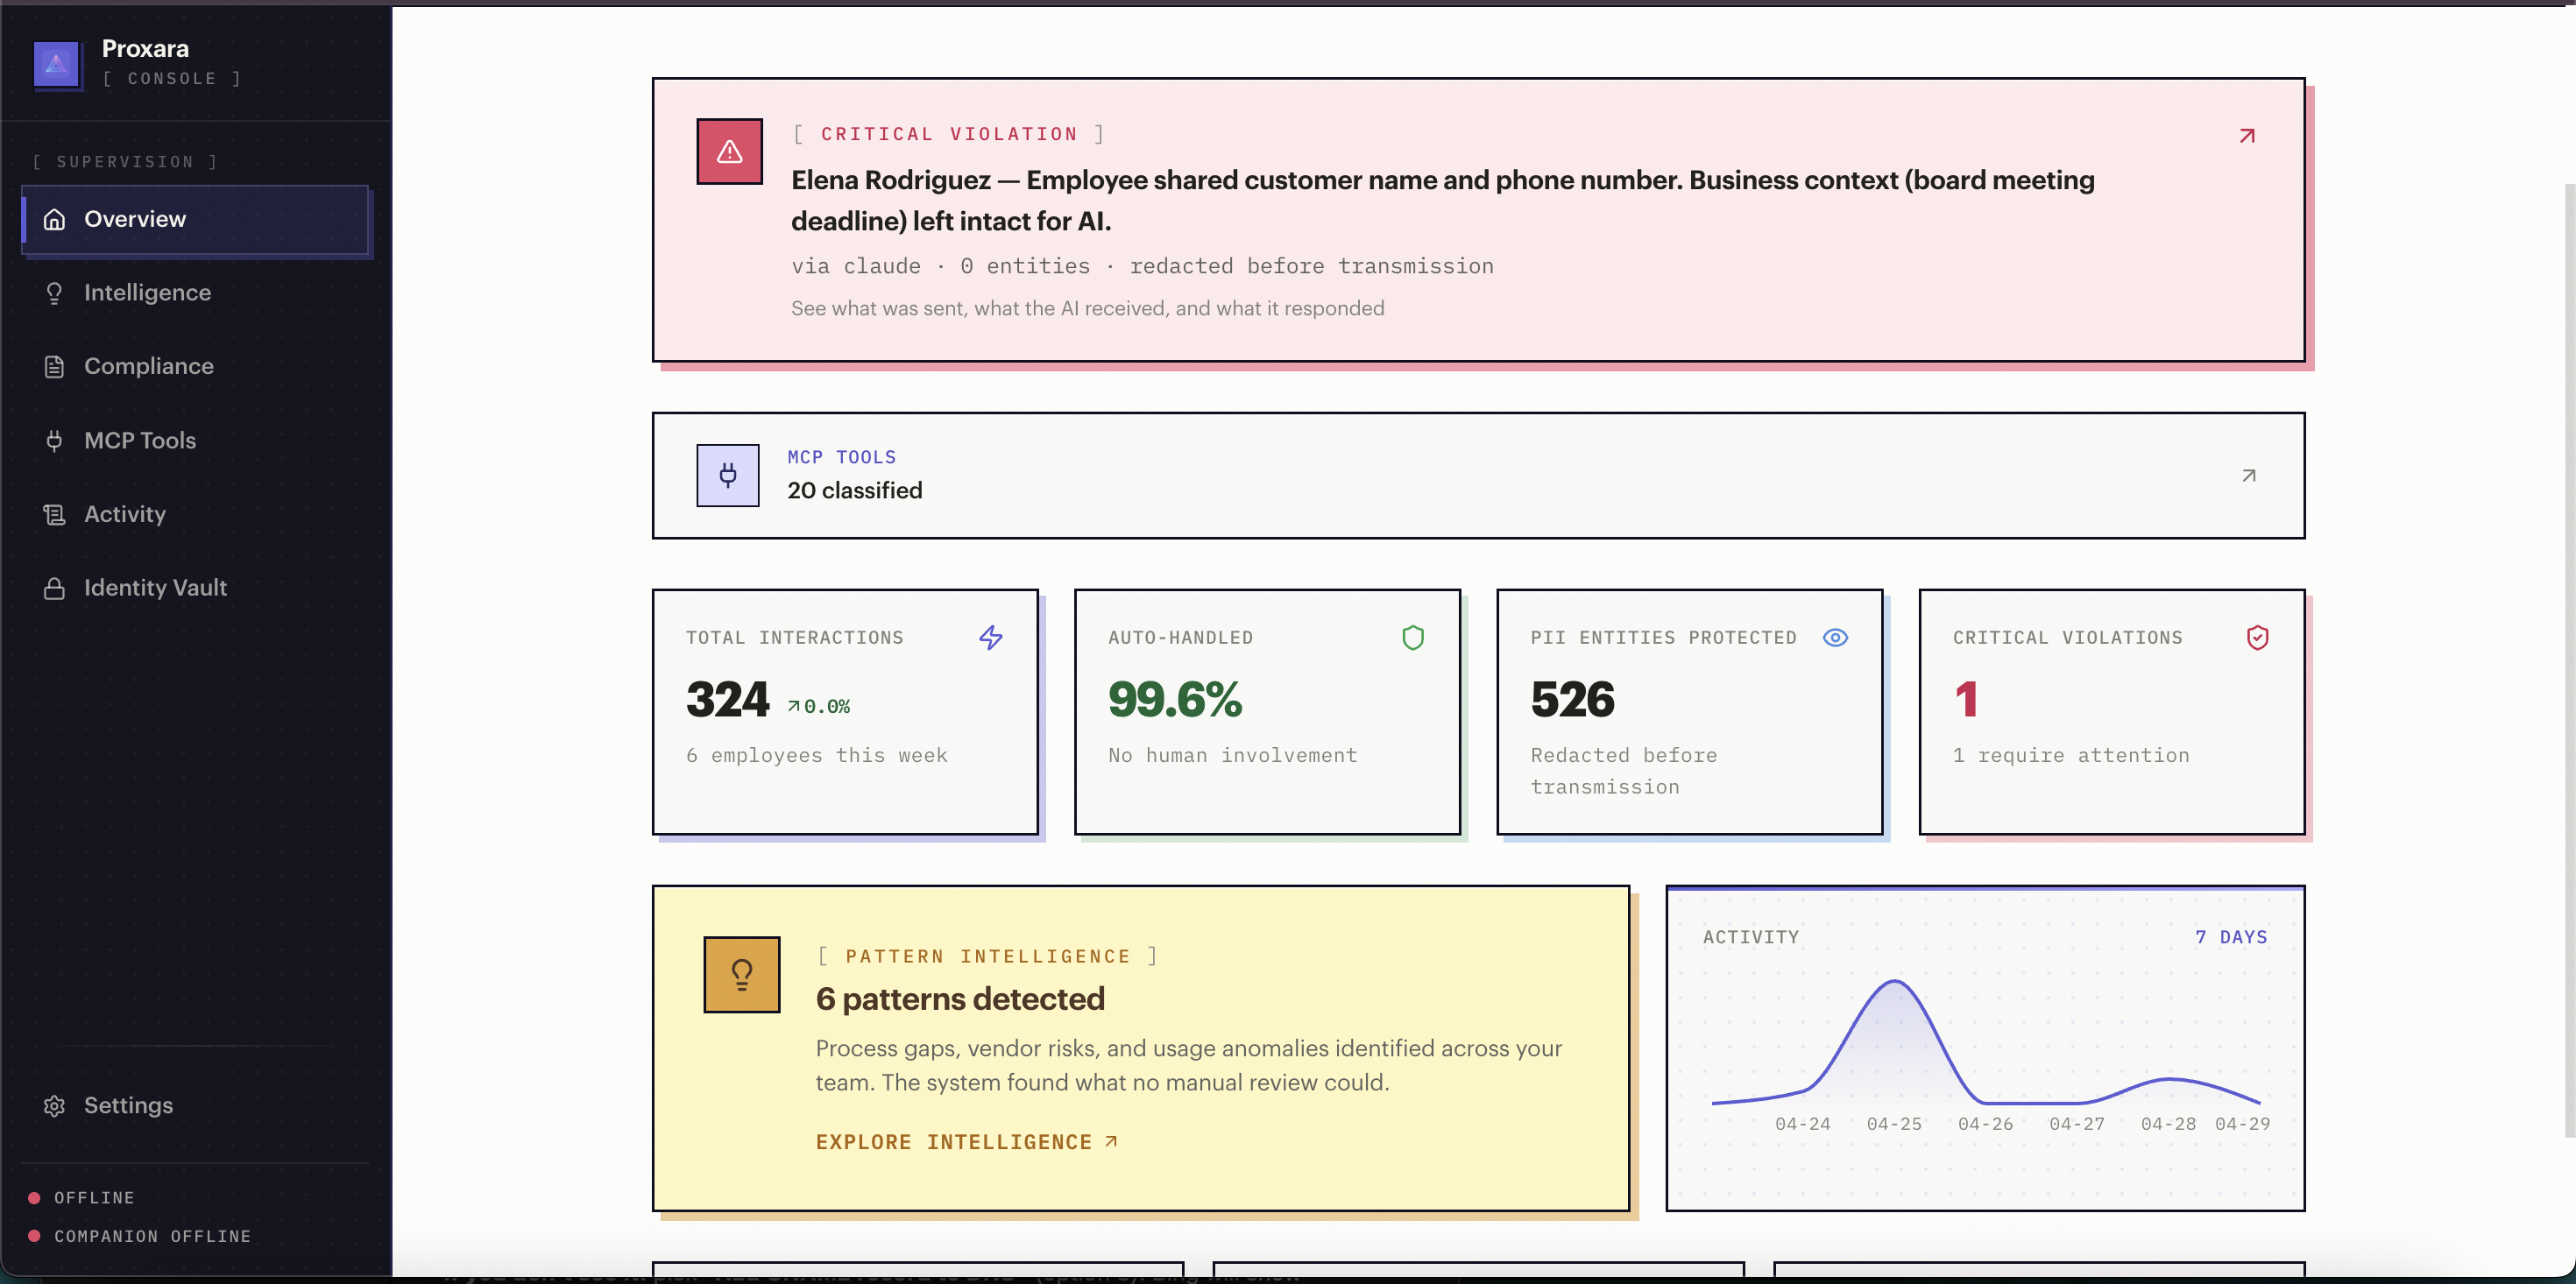Click the 0.0% trend indicator
Viewport: 2576px width, 1284px height.
pos(818,707)
